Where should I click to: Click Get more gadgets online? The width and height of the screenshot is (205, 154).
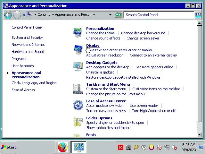(x=154, y=67)
